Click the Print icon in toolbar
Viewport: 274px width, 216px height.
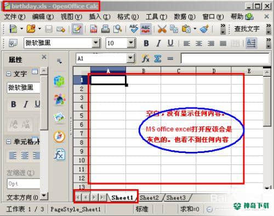point(106,29)
